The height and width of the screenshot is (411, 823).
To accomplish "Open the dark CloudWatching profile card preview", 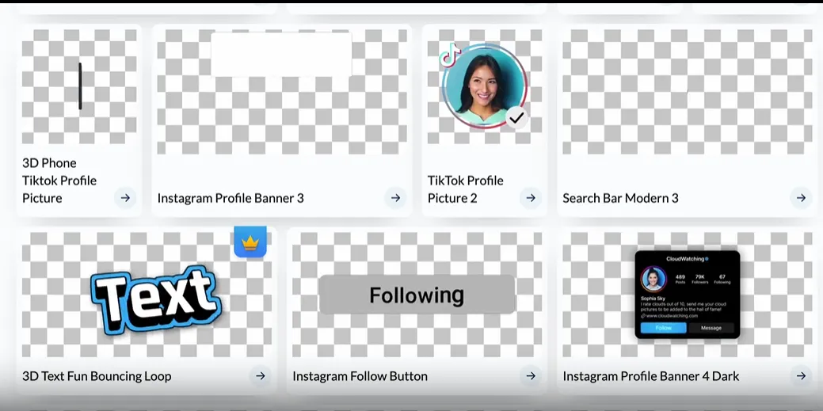I will pos(687,295).
